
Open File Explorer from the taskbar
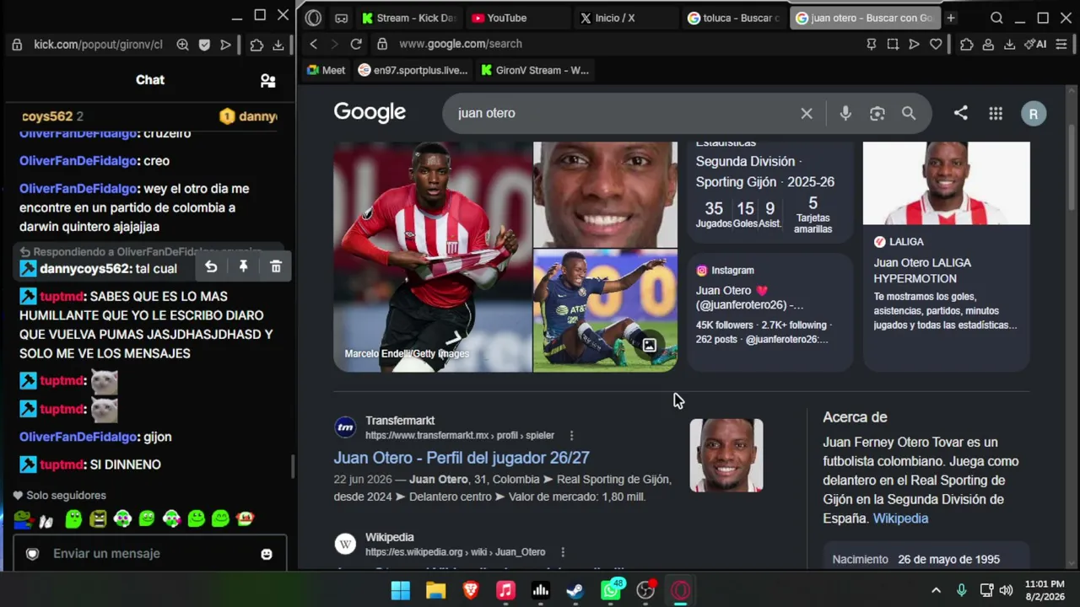pos(435,590)
